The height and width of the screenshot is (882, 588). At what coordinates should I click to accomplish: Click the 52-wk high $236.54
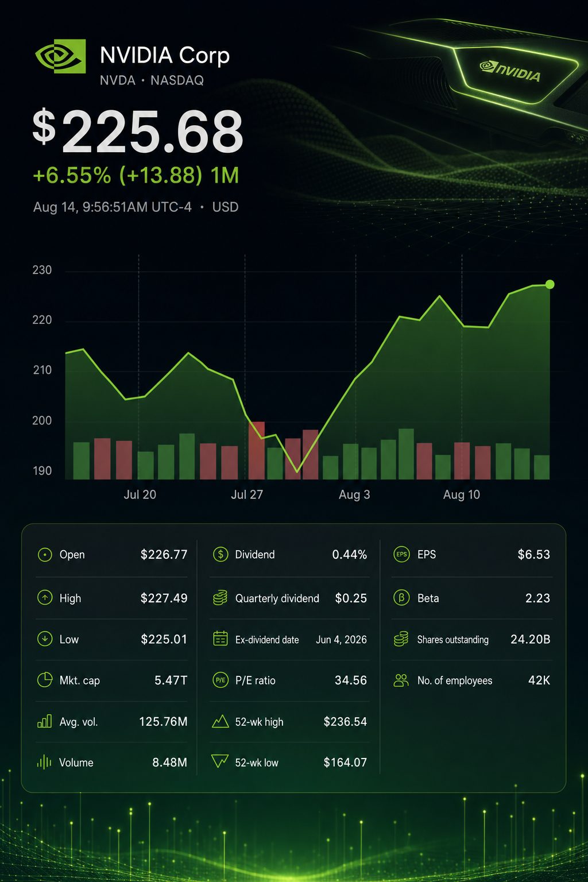345,722
